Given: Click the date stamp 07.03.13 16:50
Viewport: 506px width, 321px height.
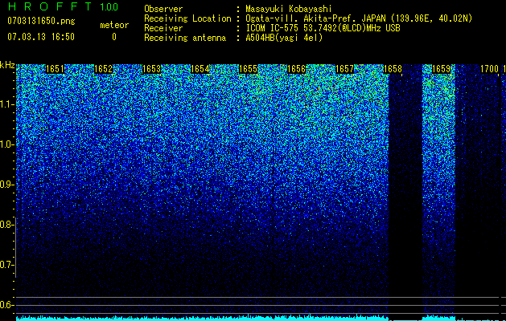Looking at the screenshot, I should point(41,37).
